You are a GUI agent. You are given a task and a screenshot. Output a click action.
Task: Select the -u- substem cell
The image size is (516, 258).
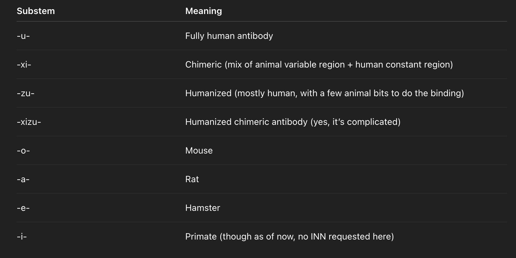23,36
